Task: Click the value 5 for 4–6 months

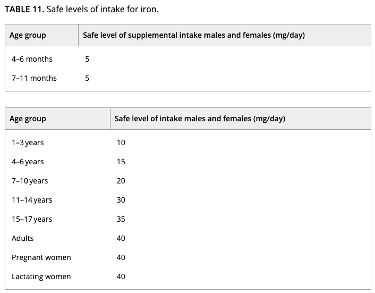Action: pos(87,59)
